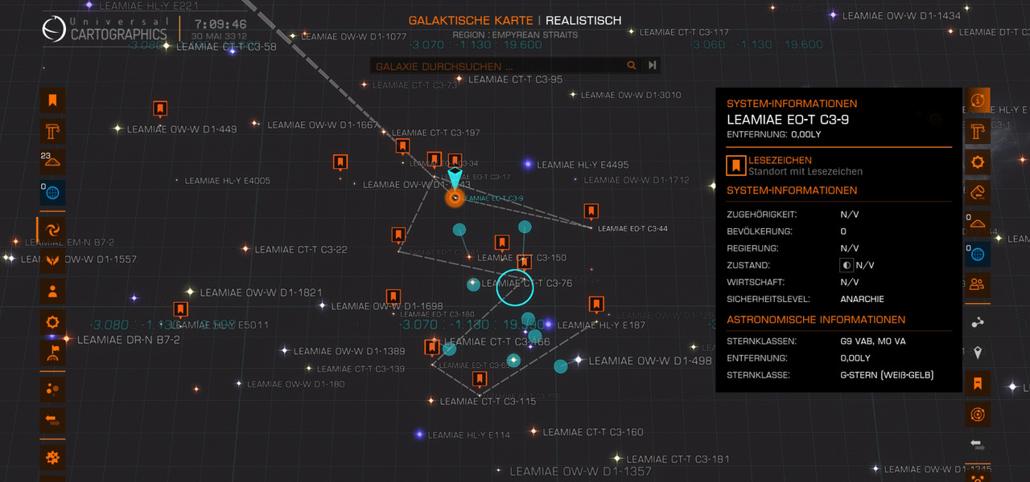
Task: Click the route plotting icon in right sidebar
Action: [x=978, y=322]
